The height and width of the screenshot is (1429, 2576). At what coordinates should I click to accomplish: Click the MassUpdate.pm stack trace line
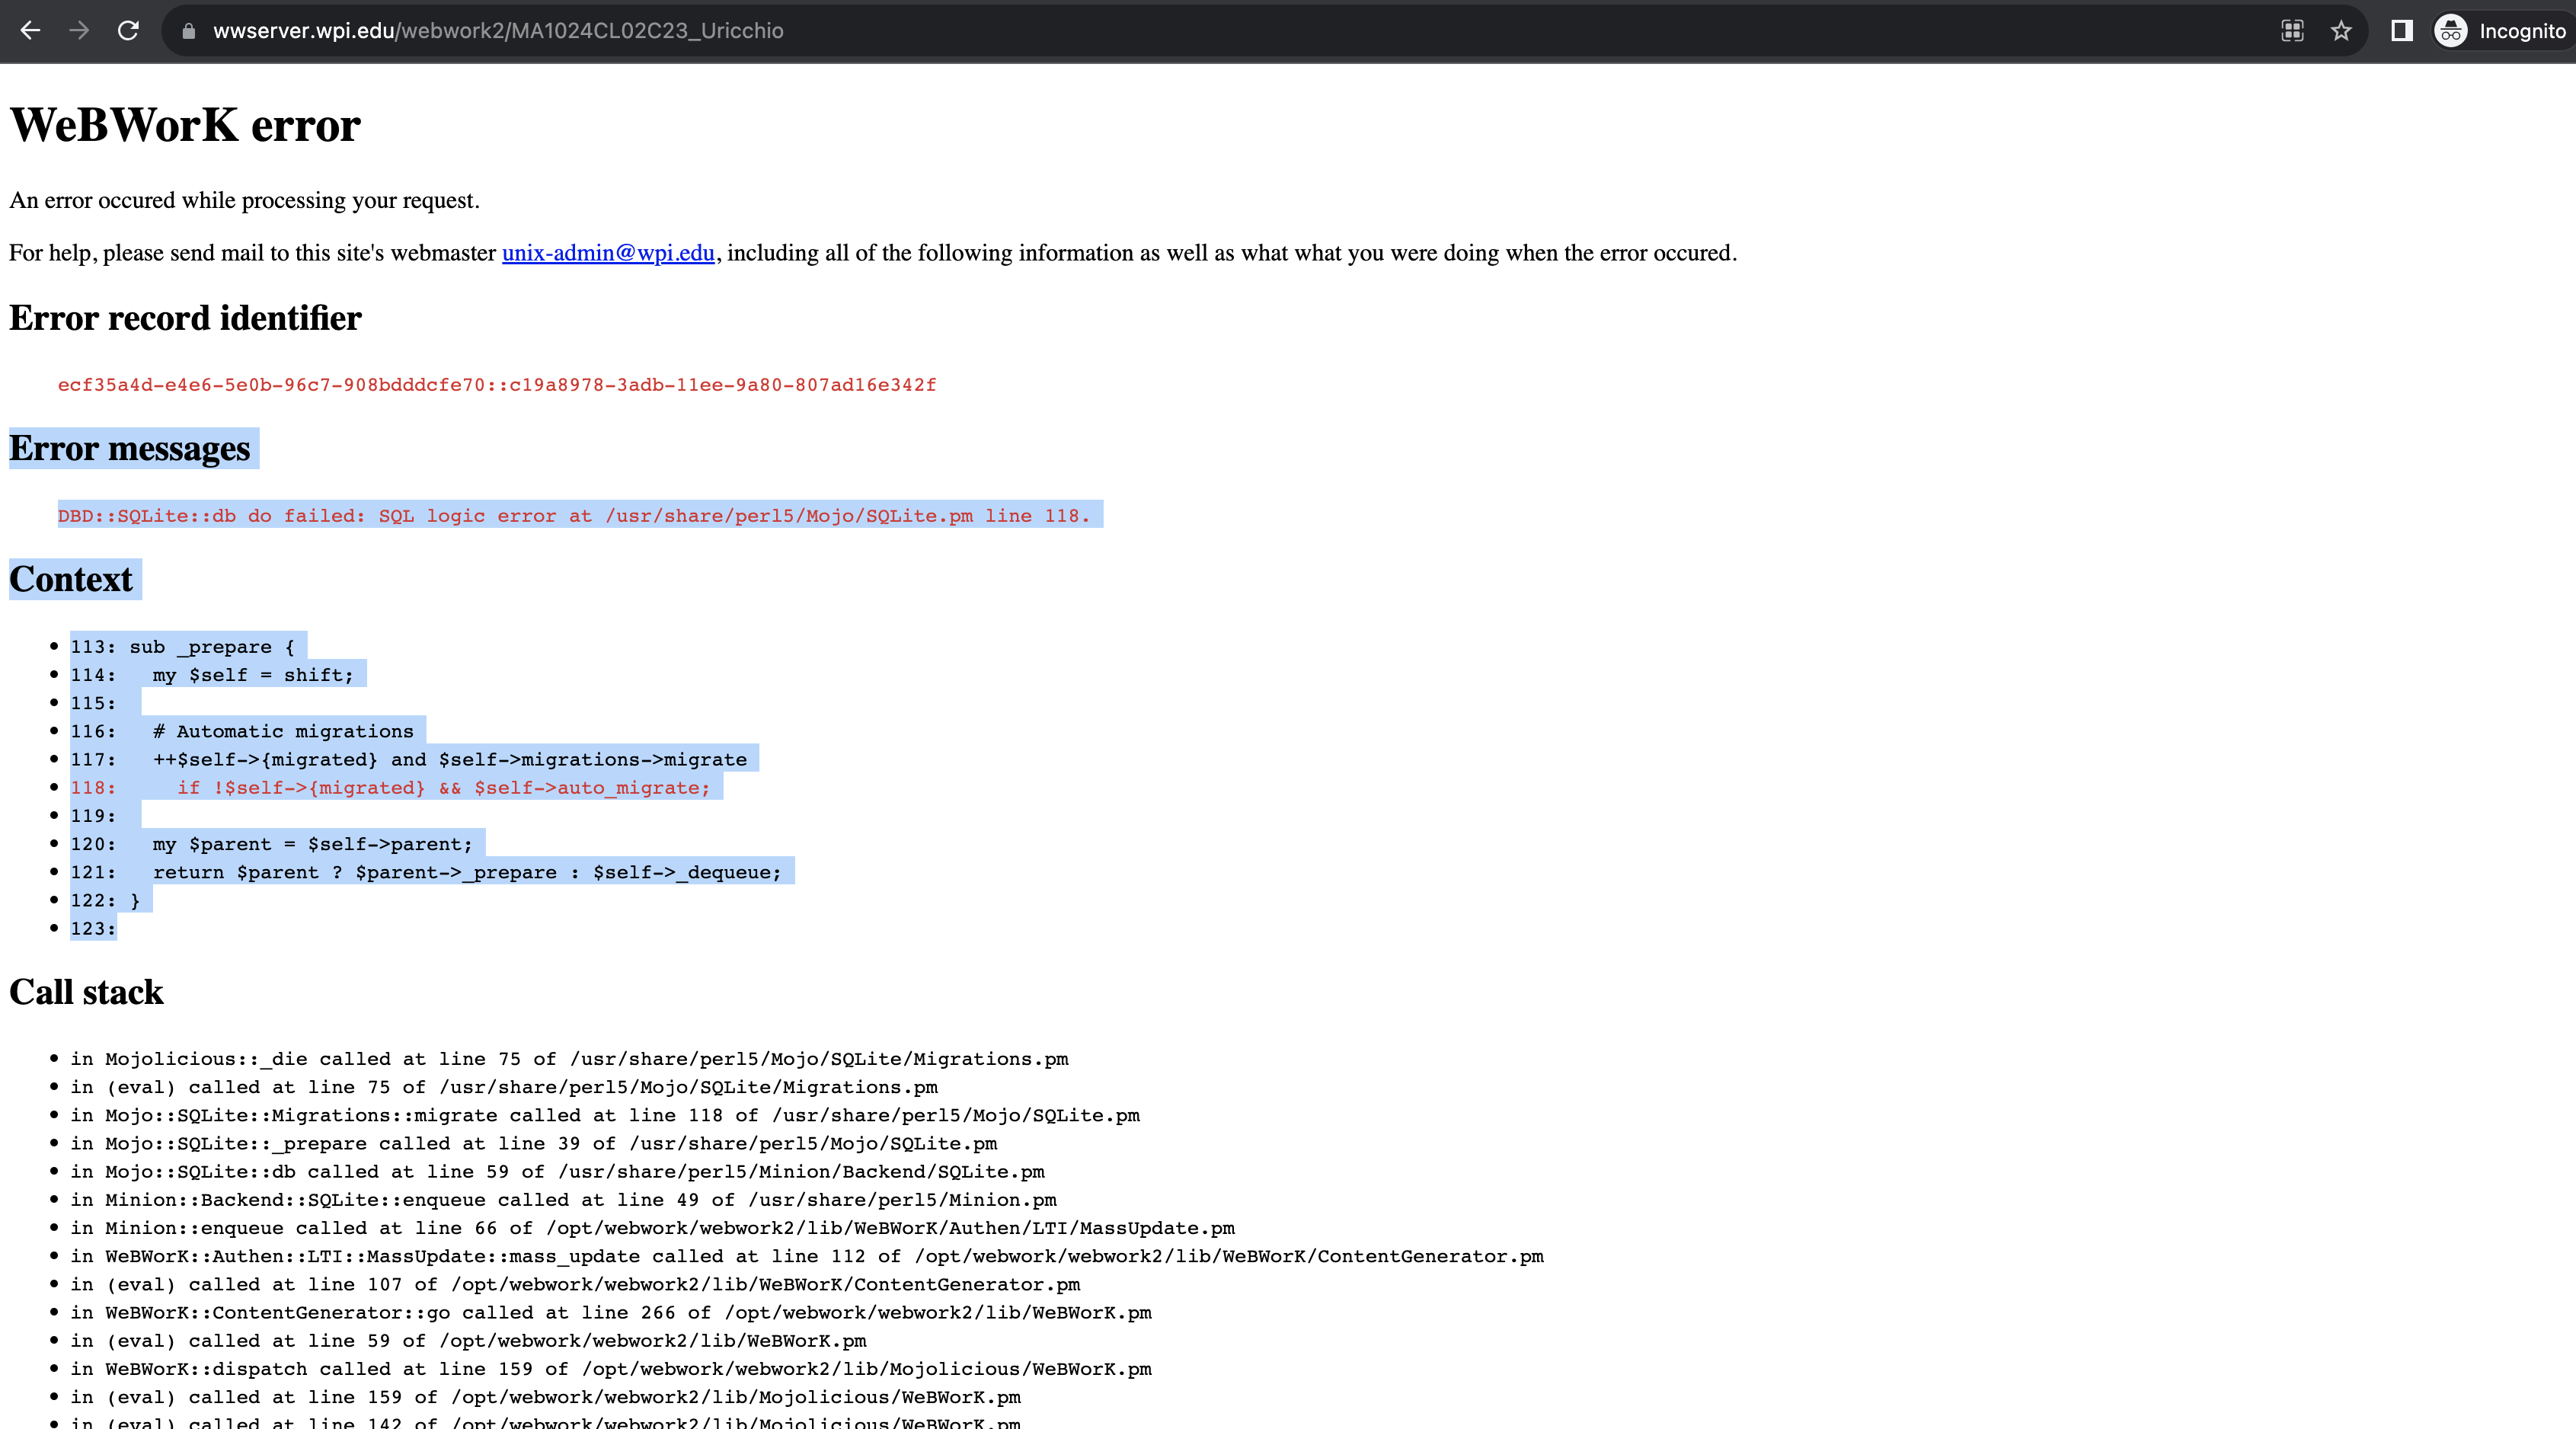651,1229
